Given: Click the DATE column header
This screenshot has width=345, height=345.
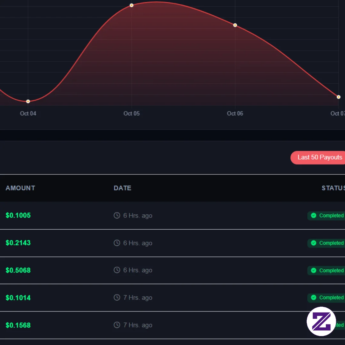Looking at the screenshot, I should tap(123, 188).
